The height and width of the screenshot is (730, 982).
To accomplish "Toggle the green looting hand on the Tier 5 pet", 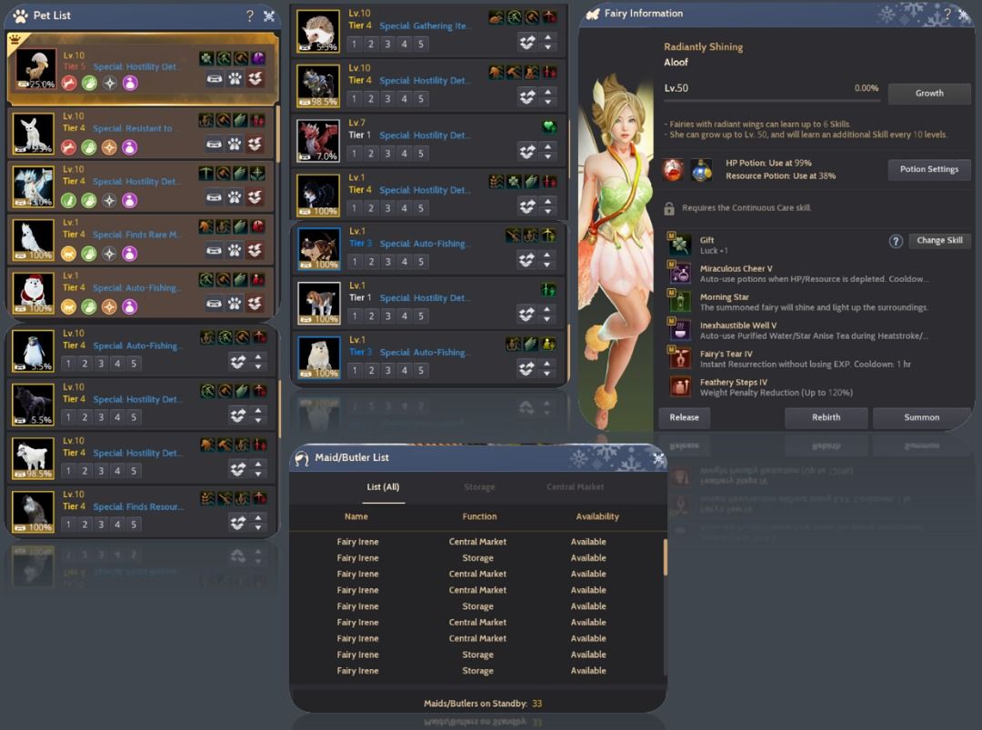I will point(89,83).
